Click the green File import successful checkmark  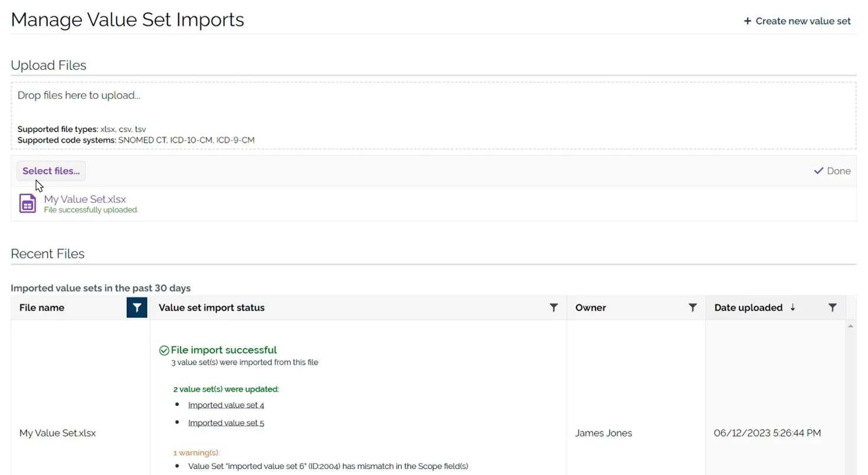pyautogui.click(x=164, y=350)
